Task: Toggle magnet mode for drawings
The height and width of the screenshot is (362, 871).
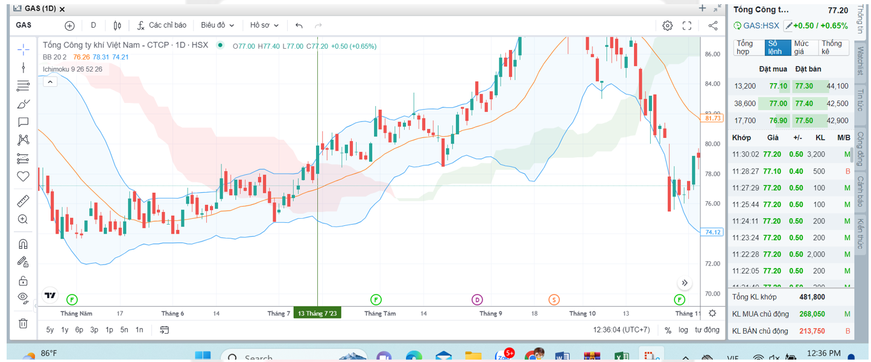Action: point(23,244)
